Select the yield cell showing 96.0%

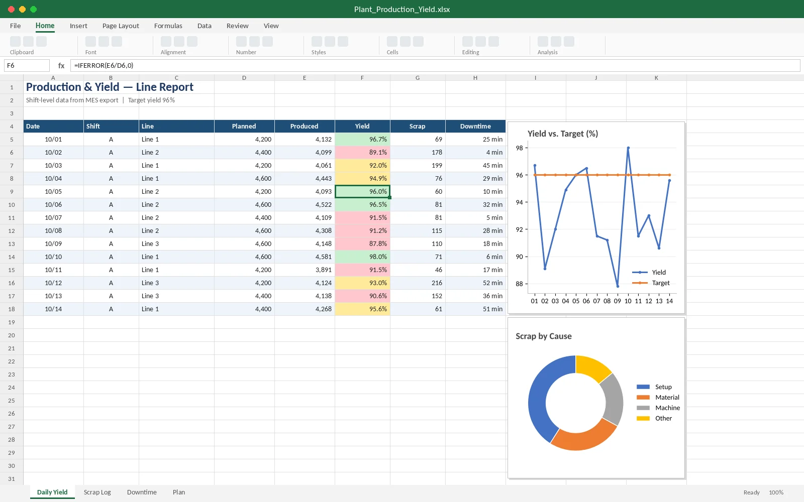pyautogui.click(x=362, y=192)
